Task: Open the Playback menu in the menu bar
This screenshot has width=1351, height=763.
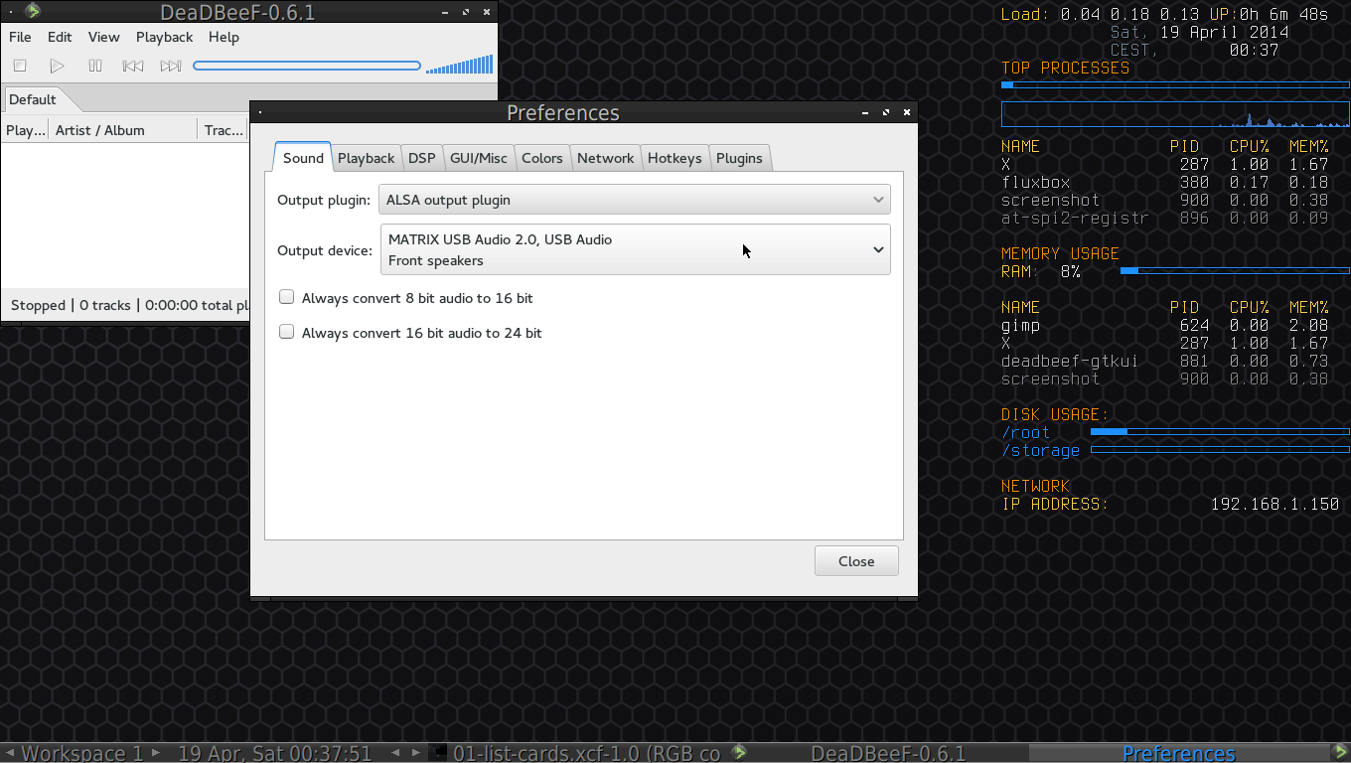Action: point(165,37)
